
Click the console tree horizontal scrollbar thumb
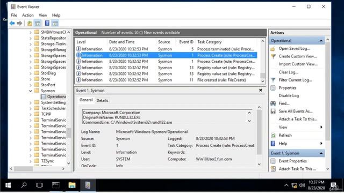24,169
